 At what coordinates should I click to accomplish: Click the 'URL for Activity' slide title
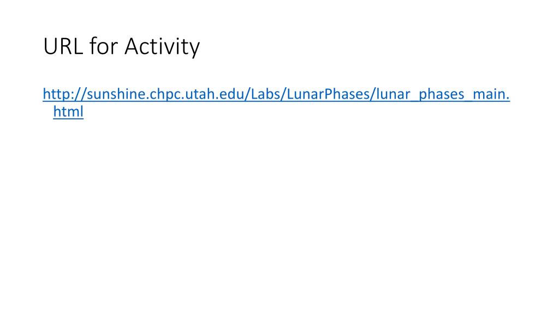click(122, 46)
